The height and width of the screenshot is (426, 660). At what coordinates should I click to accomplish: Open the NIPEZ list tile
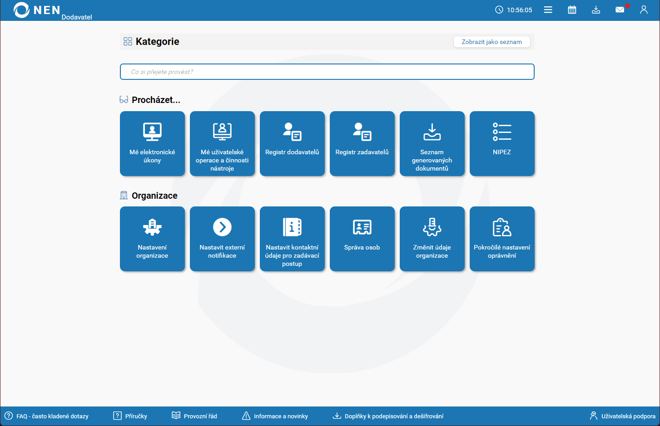click(502, 143)
